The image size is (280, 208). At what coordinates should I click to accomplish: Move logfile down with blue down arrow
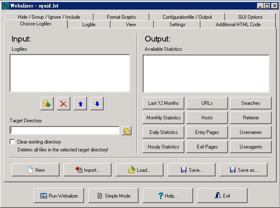[97, 104]
